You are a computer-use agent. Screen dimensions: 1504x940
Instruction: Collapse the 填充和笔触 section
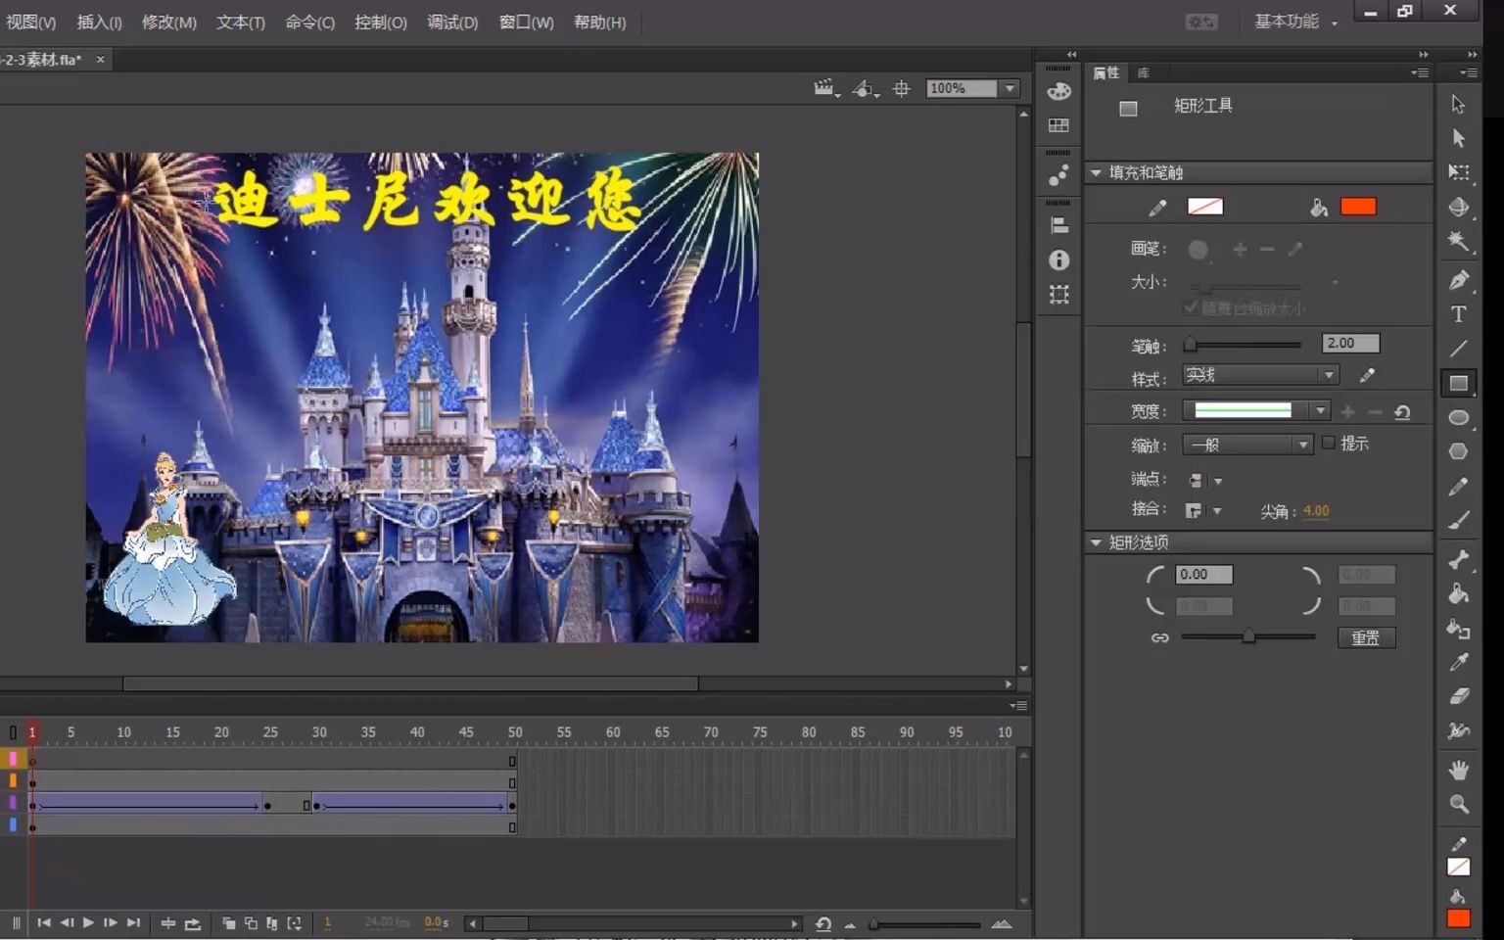pos(1096,172)
